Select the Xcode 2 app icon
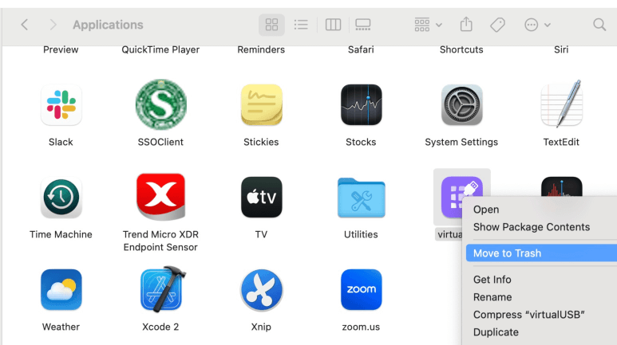Image resolution: width=617 pixels, height=345 pixels. [162, 289]
